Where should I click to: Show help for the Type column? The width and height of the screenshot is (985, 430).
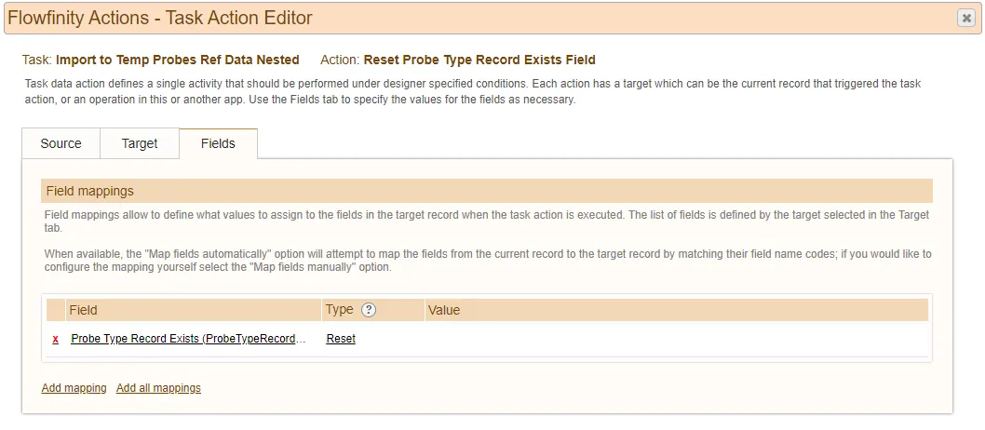click(x=369, y=310)
